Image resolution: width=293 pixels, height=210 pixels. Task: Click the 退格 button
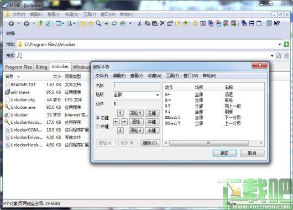pyautogui.click(x=136, y=122)
